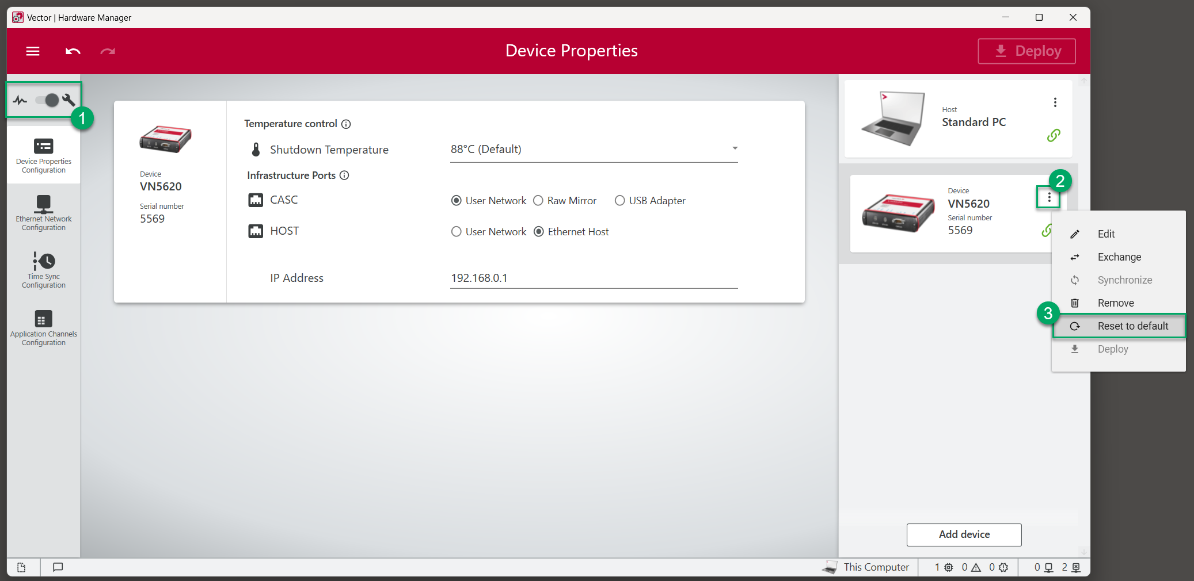Open the hamburger main menu
Image resolution: width=1194 pixels, height=581 pixels.
point(33,51)
